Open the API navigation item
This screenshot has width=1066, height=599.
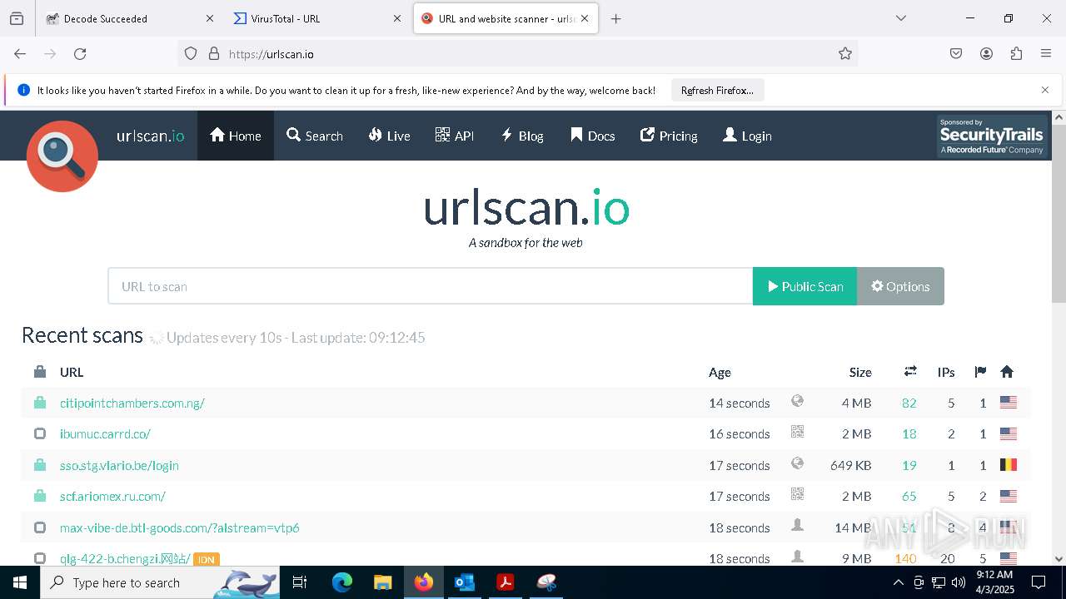click(x=455, y=136)
